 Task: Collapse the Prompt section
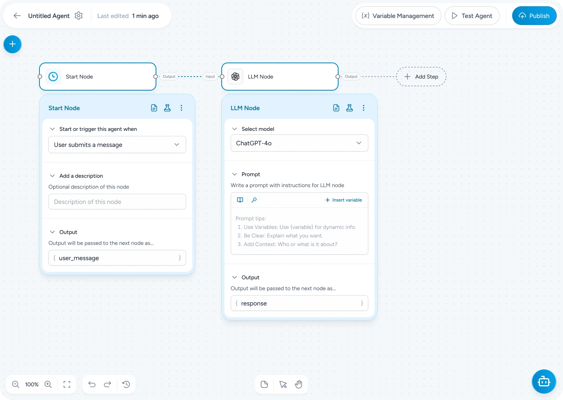point(235,174)
